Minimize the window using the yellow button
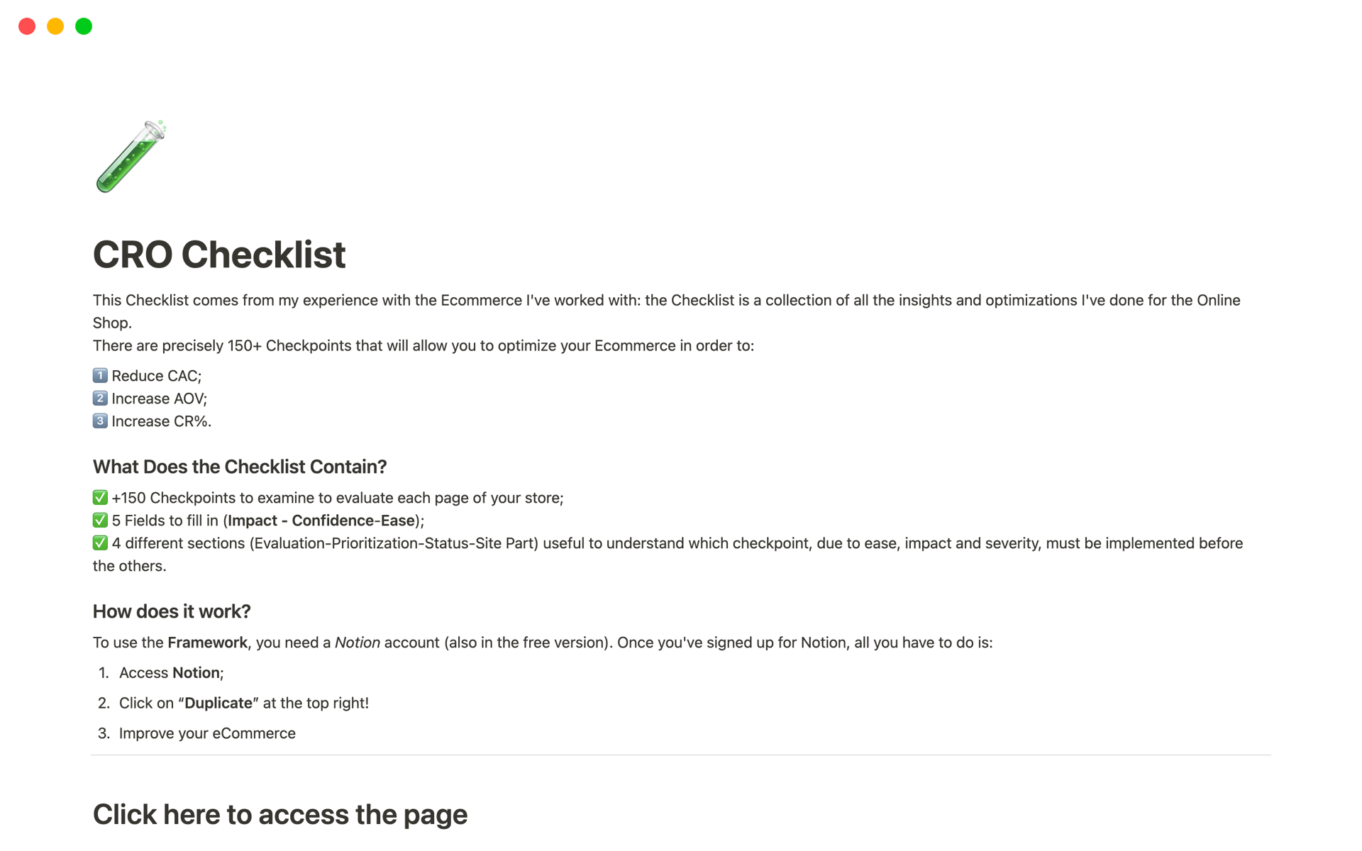1362x851 pixels. 55,26
